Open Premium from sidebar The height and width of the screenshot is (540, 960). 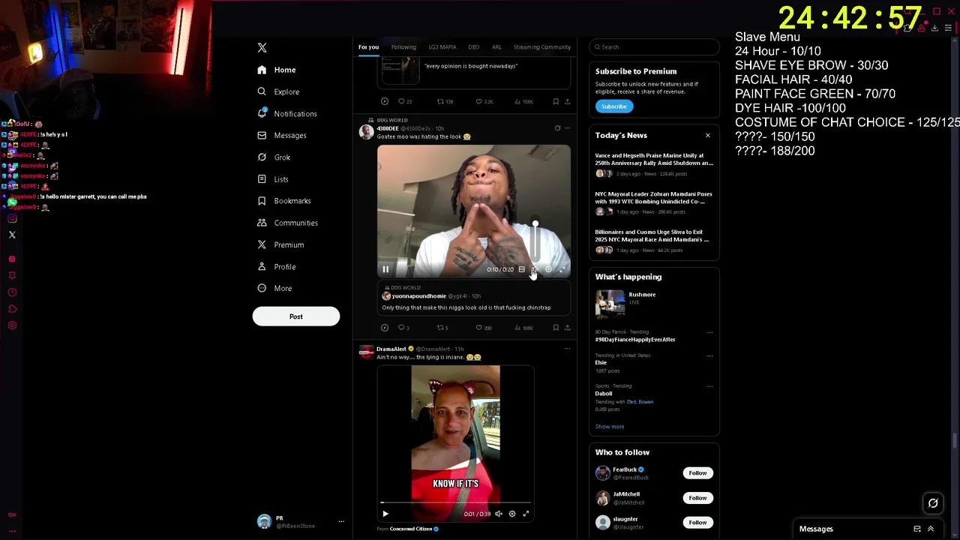point(280,244)
